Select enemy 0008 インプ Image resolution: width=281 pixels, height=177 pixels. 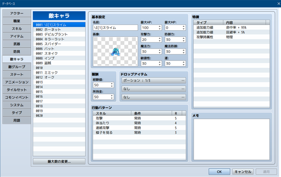[x=59, y=58]
